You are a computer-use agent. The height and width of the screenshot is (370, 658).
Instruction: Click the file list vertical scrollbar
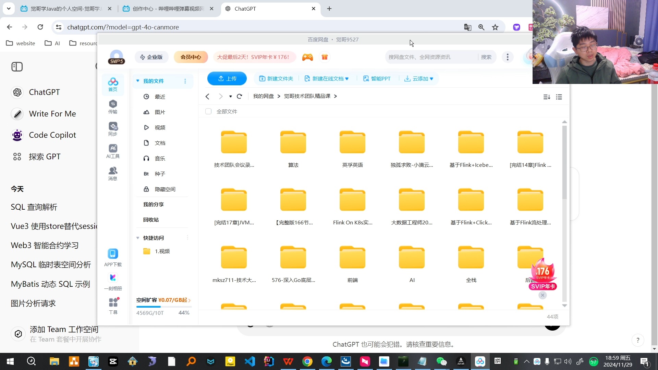point(564,162)
